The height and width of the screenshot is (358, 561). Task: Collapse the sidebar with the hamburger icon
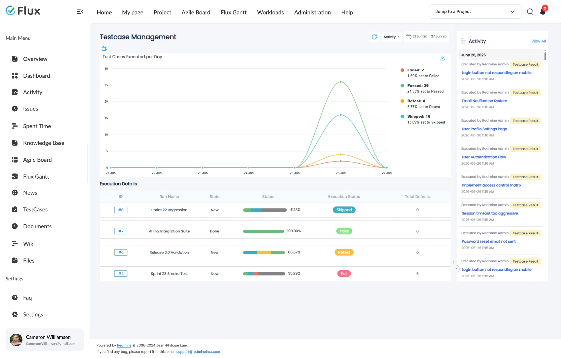click(x=80, y=11)
